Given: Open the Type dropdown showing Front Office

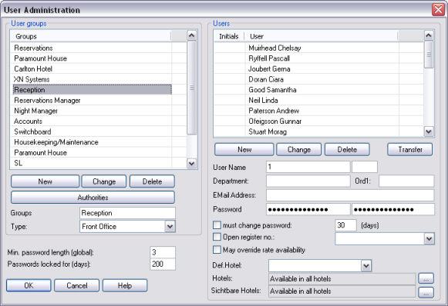Looking at the screenshot, I should click(170, 227).
